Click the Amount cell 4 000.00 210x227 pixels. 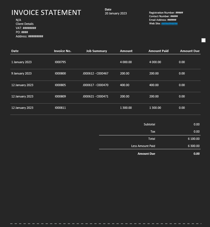click(x=126, y=62)
